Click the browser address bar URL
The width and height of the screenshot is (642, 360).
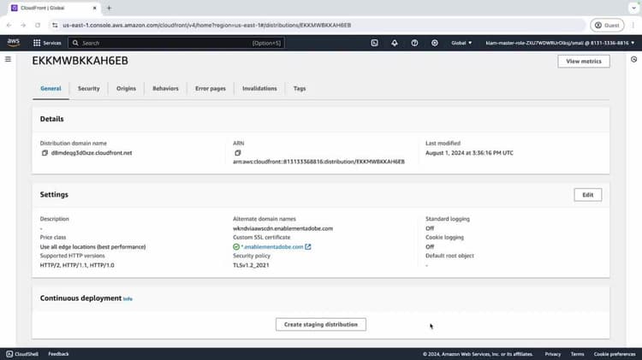[x=207, y=26]
